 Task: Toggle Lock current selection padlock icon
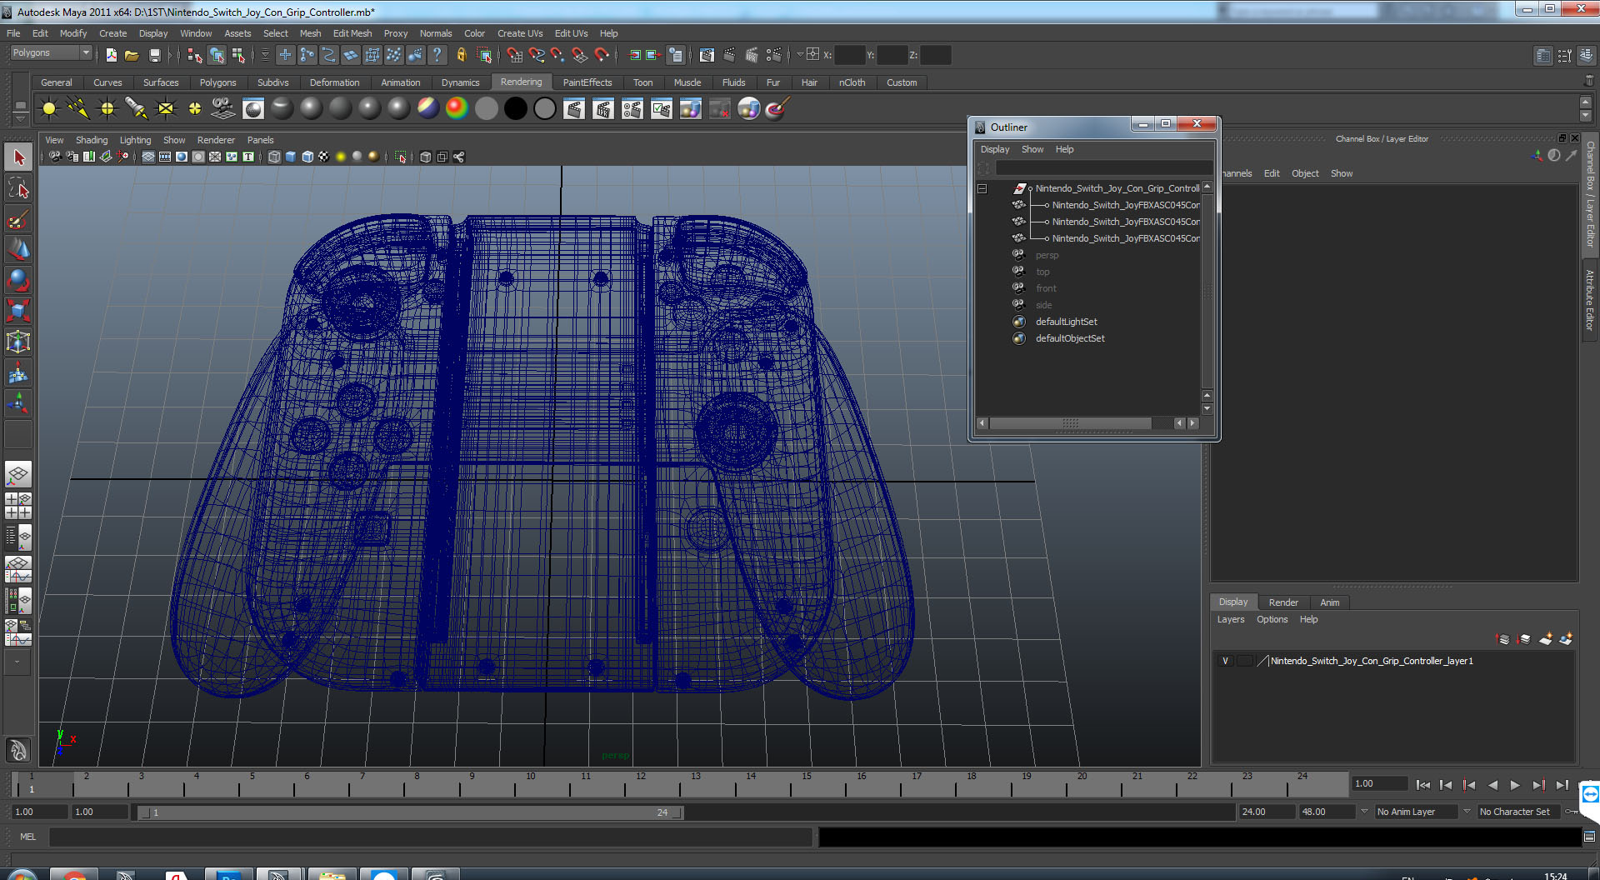(461, 55)
